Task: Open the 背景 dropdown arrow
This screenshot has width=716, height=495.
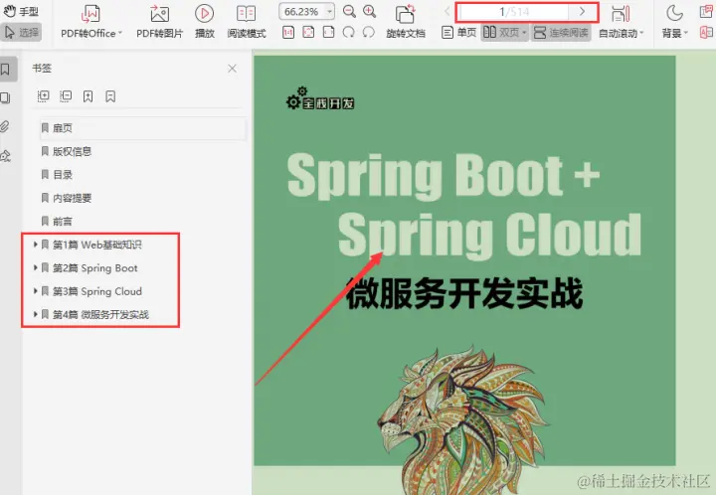Action: pyautogui.click(x=685, y=33)
